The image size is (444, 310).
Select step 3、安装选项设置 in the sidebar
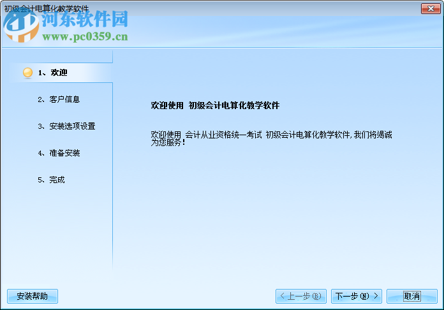tap(66, 126)
